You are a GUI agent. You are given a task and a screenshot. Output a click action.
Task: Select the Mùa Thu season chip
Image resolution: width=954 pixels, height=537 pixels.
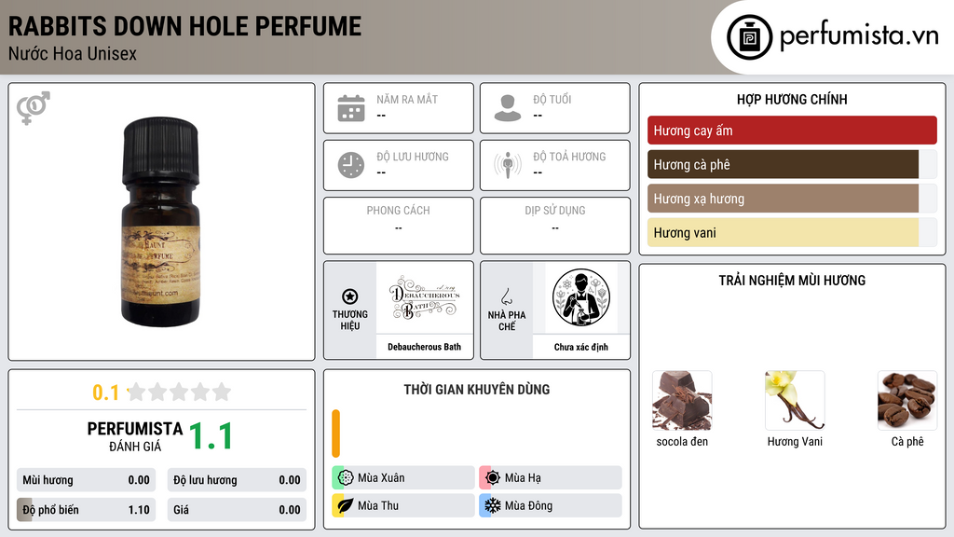[x=403, y=505]
